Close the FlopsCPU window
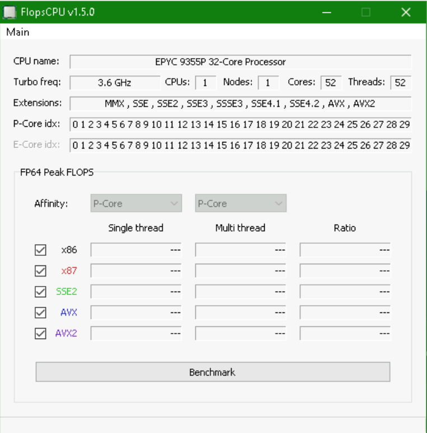 pyautogui.click(x=406, y=12)
